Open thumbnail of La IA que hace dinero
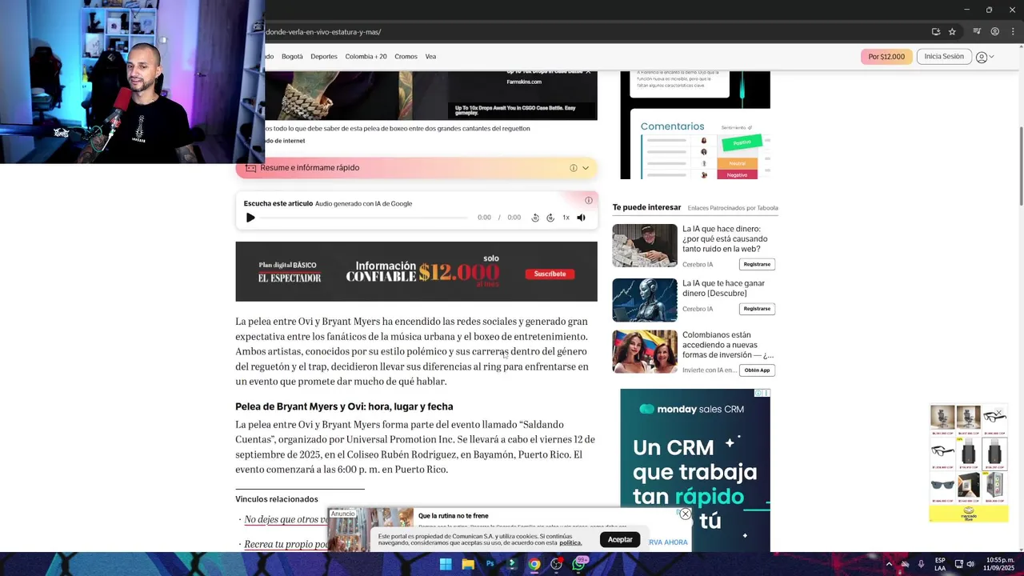 [x=645, y=246]
